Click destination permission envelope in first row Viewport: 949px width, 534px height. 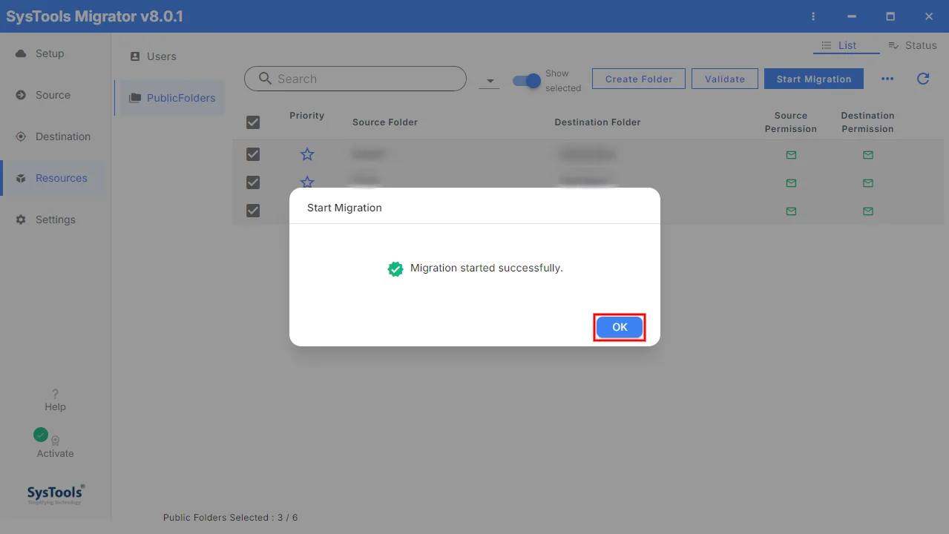click(x=868, y=155)
